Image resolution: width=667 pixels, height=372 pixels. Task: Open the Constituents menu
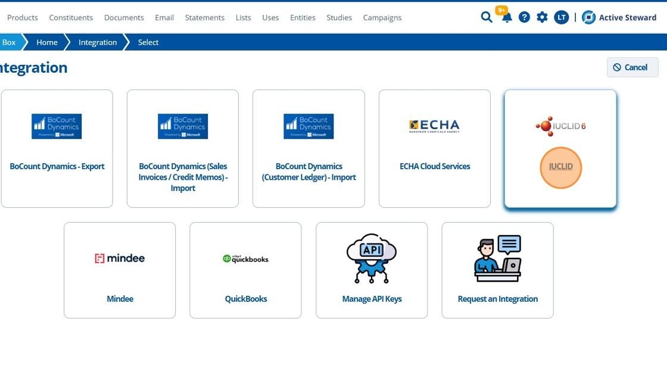(71, 17)
